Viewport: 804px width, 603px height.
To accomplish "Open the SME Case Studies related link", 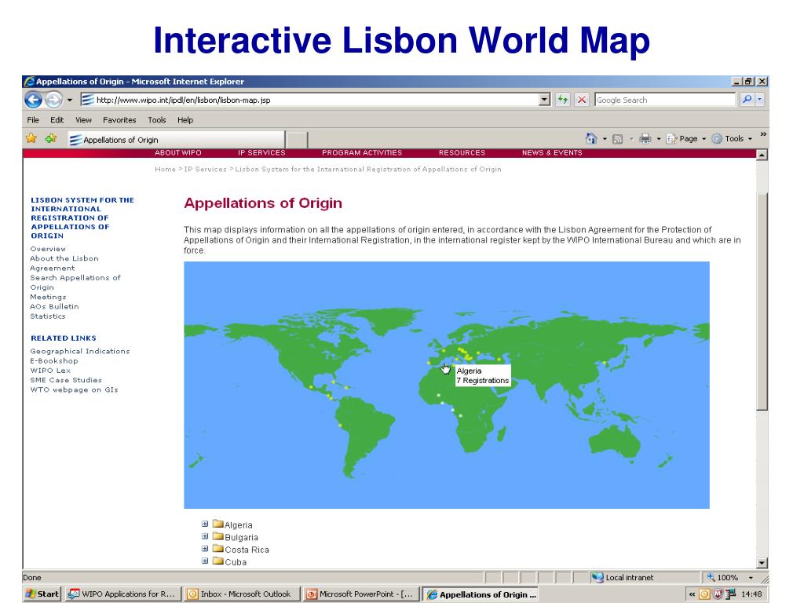I will 66,380.
